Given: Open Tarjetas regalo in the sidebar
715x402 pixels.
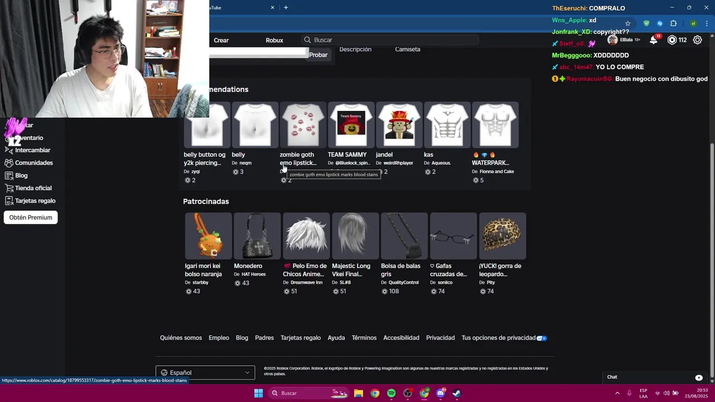Looking at the screenshot, I should tap(30, 201).
